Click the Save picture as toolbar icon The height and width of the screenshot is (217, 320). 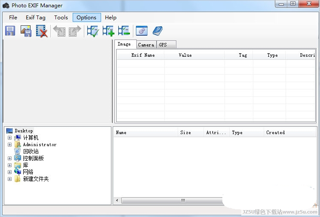point(26,31)
